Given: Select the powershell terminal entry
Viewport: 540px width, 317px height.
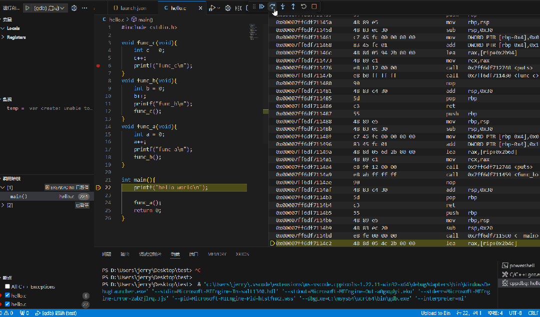Looking at the screenshot, I should click(x=519, y=266).
